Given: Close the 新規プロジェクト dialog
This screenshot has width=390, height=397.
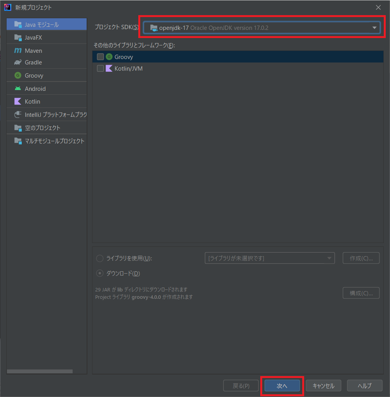Looking at the screenshot, I should tap(378, 7).
